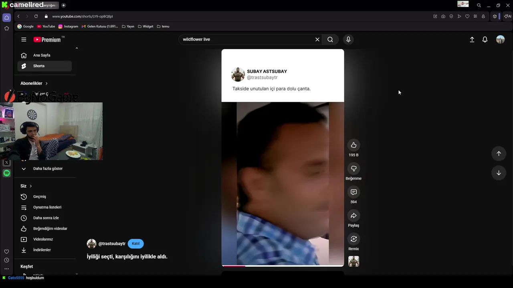This screenshot has height=288, width=513.
Task: Open the account avatar menu
Action: click(500, 40)
